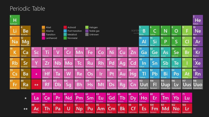This screenshot has height=117, width=209.
Task: Click the Actinoid red legend swatch
Action: click(x=65, y=27)
